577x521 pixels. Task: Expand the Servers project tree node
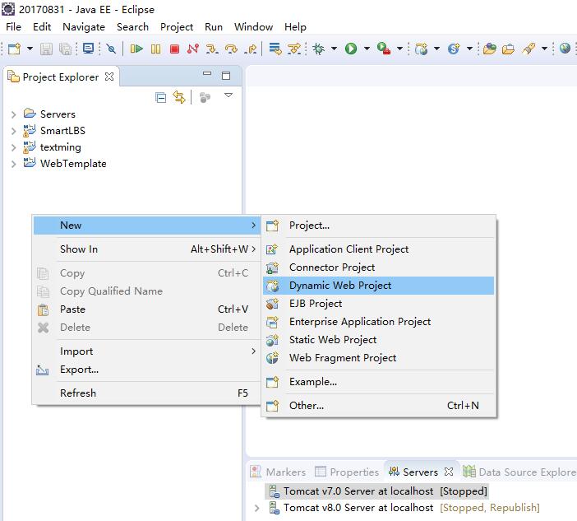click(13, 114)
